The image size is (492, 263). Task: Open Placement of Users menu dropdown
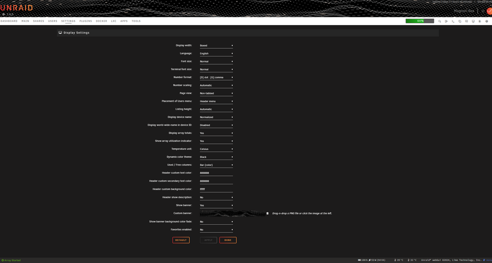(216, 101)
